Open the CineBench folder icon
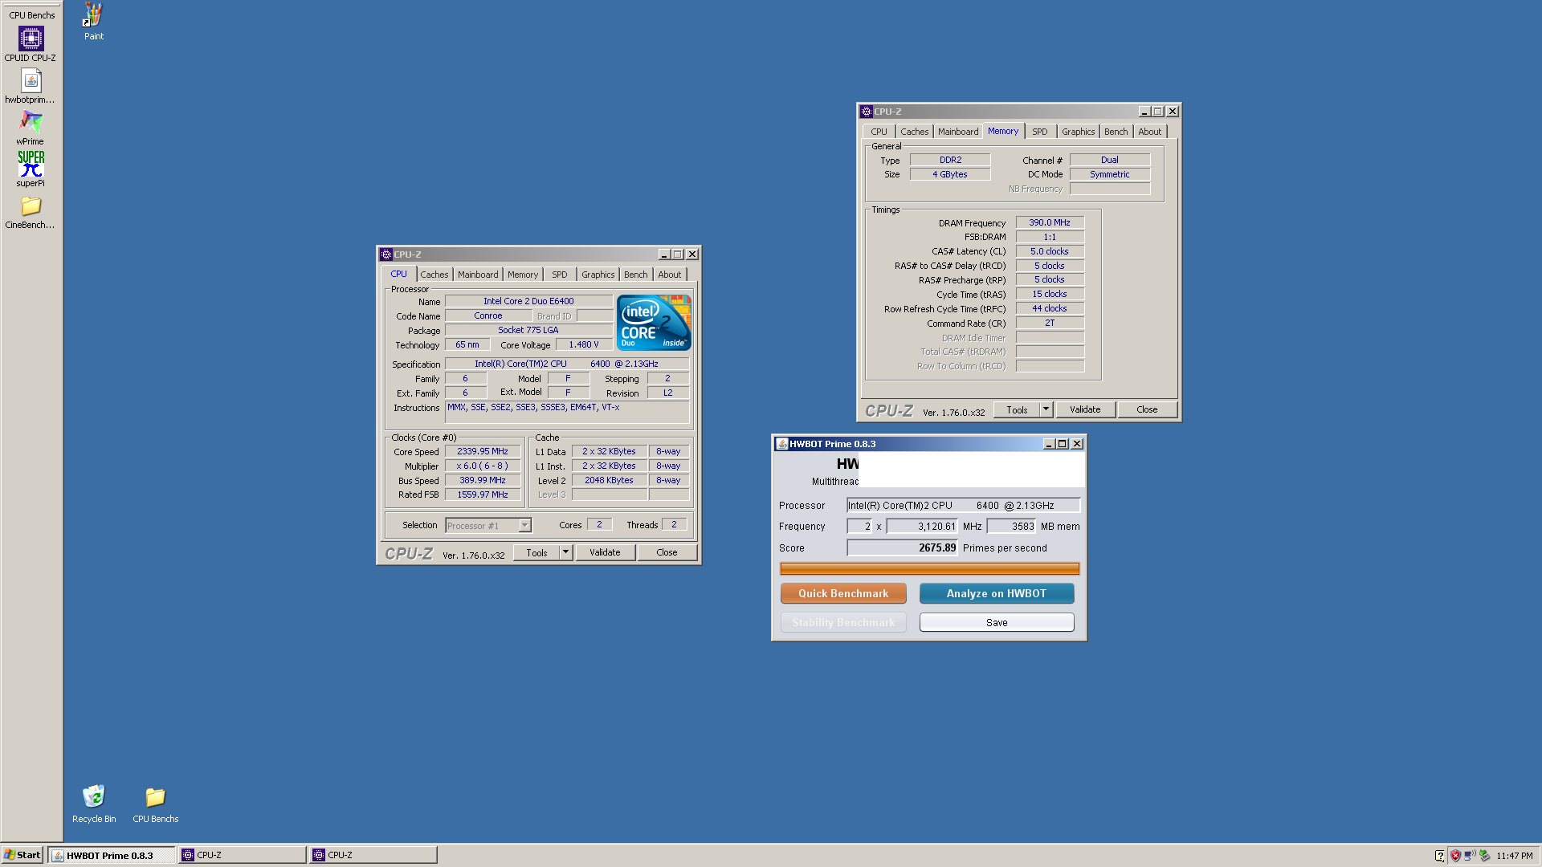Screen dimensions: 1542x867 [31, 211]
